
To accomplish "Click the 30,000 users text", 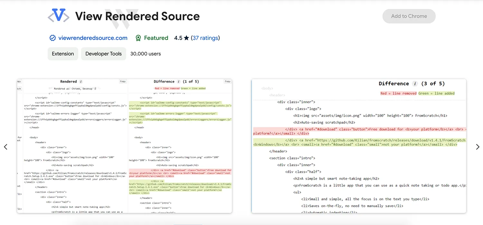I will pos(146,54).
